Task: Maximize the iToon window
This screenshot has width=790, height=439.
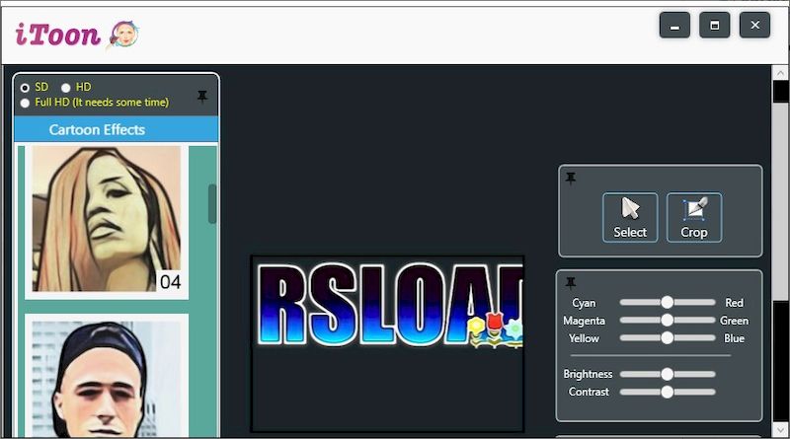Action: click(714, 26)
